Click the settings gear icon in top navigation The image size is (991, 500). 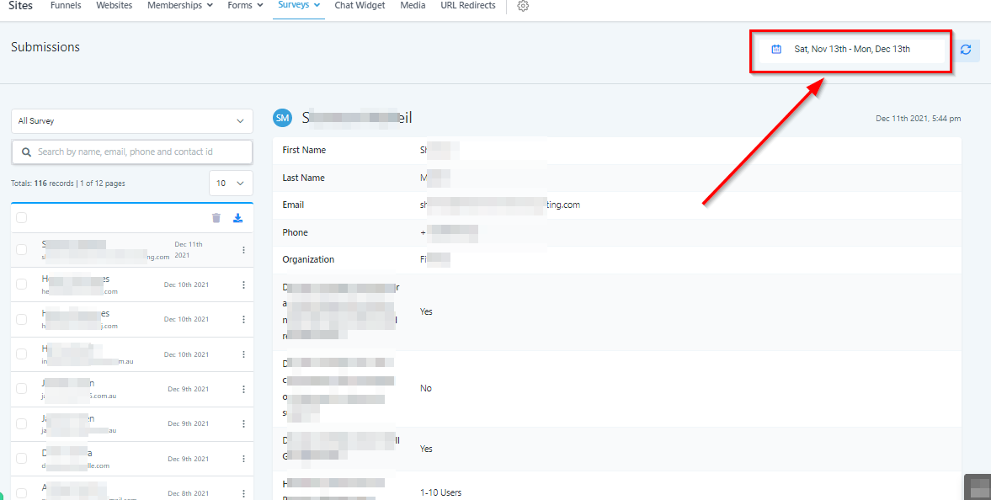(523, 6)
